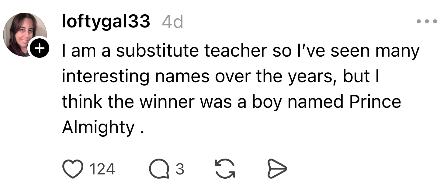View replies via the 3 count
The height and width of the screenshot is (193, 447).
180,169
